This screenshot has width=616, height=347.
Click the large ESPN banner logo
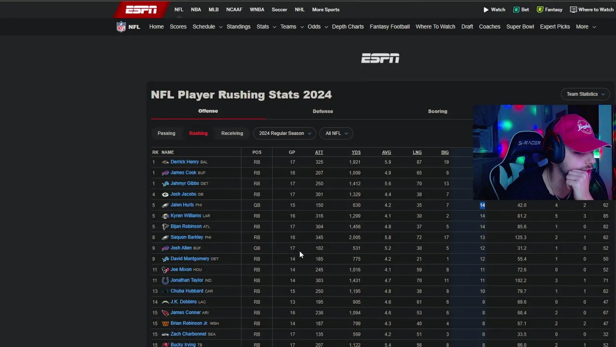coord(380,58)
